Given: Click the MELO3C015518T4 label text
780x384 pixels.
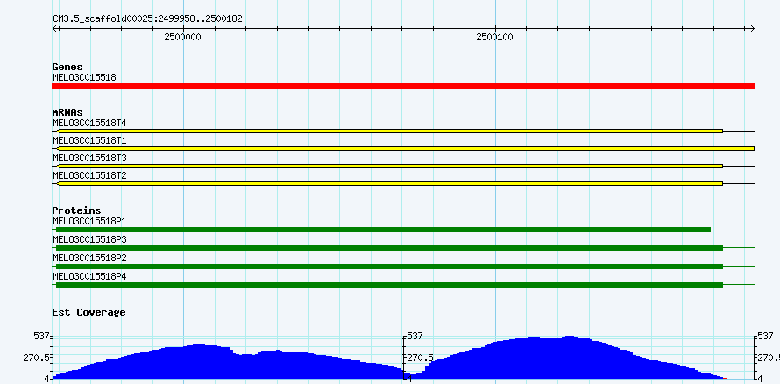Looking at the screenshot, I should 89,123.
